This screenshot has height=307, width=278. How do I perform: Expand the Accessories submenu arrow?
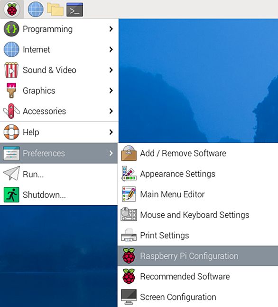[111, 111]
